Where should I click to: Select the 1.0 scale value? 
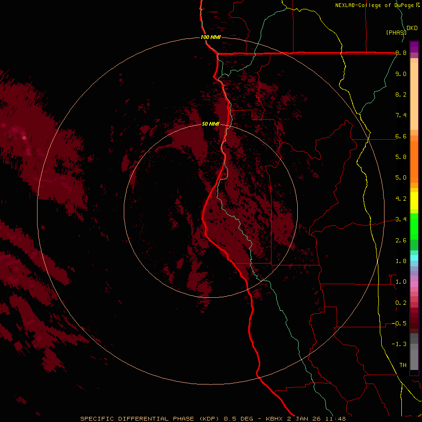(x=401, y=282)
